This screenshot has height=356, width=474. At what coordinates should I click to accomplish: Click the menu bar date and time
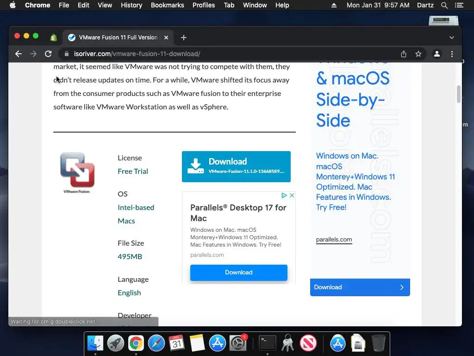378,5
